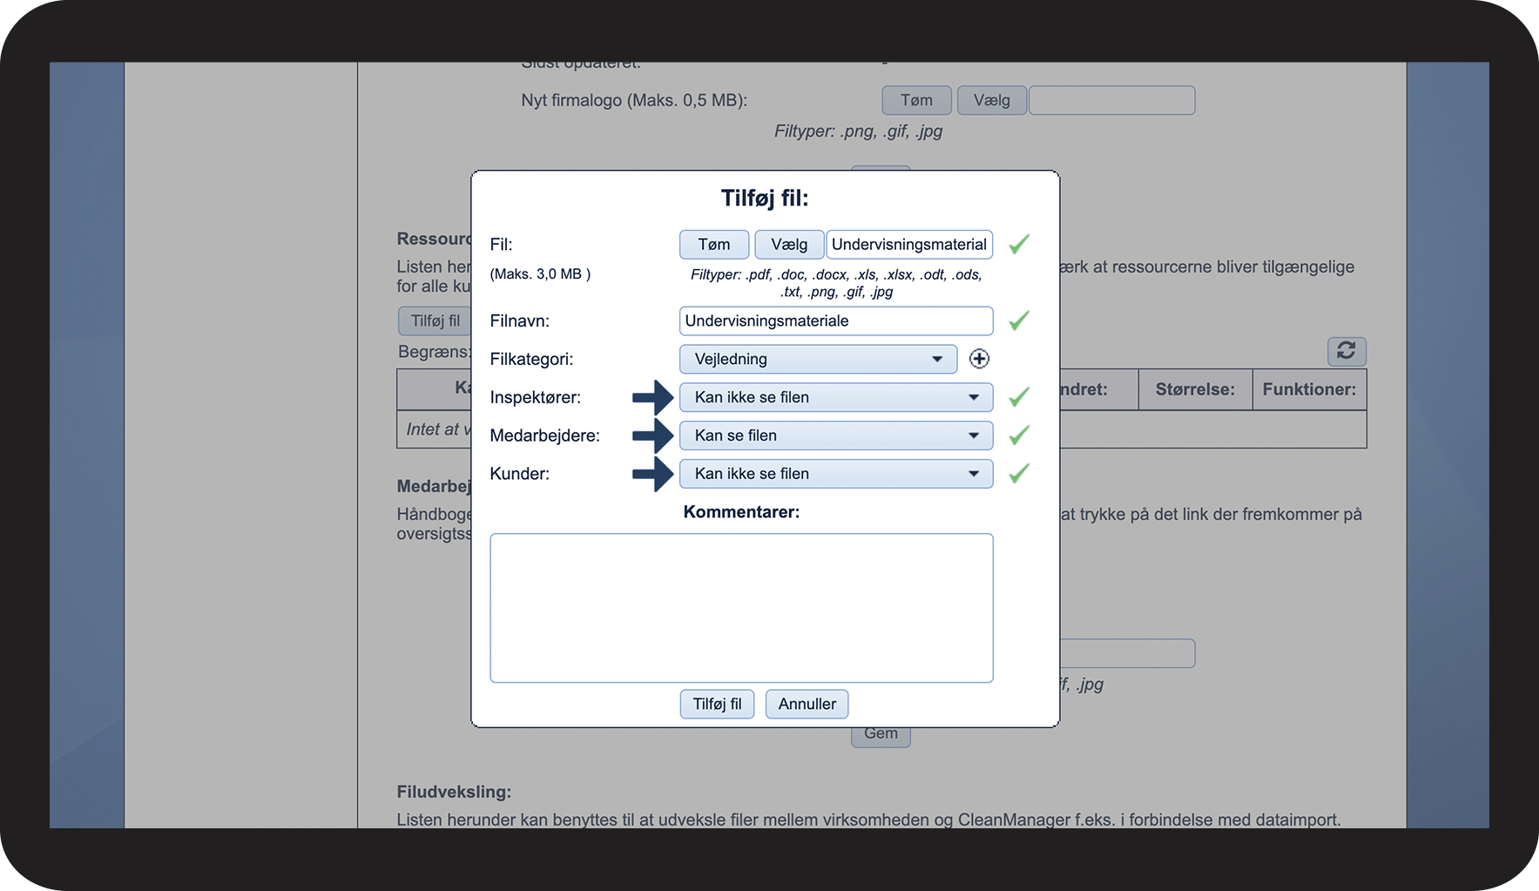Click the firmalogo file name field in background
Viewport: 1539px width, 891px height.
(x=1111, y=100)
